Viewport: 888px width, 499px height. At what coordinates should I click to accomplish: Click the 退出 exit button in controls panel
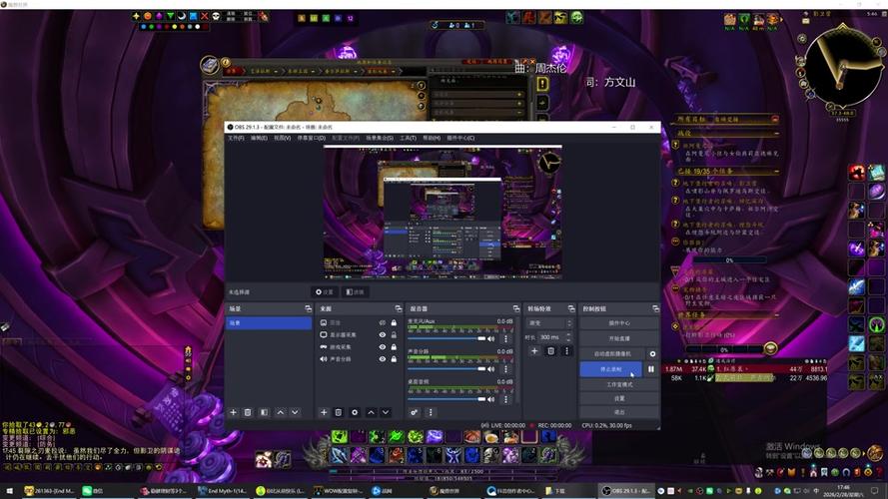(619, 412)
